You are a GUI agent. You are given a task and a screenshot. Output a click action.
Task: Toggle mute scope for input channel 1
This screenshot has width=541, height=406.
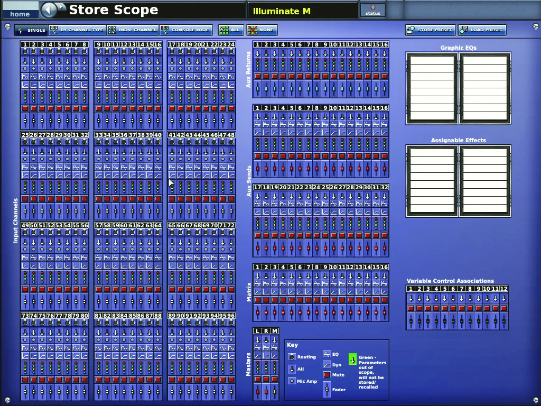pyautogui.click(x=25, y=108)
